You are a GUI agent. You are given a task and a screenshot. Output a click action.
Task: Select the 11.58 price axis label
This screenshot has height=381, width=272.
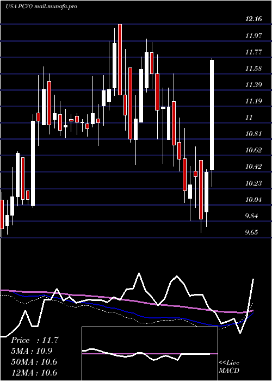click(254, 69)
